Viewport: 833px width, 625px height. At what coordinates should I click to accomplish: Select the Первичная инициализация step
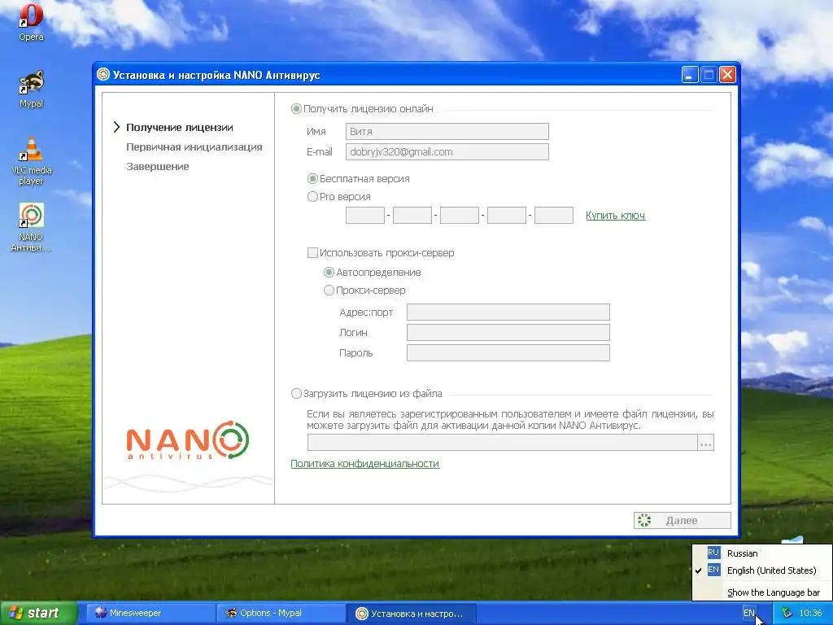pos(194,147)
